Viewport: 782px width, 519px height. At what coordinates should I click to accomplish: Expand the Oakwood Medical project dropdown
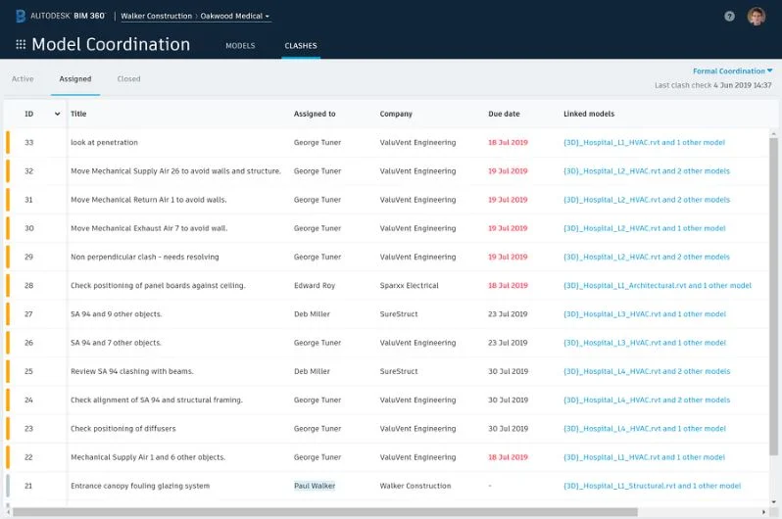coord(235,16)
